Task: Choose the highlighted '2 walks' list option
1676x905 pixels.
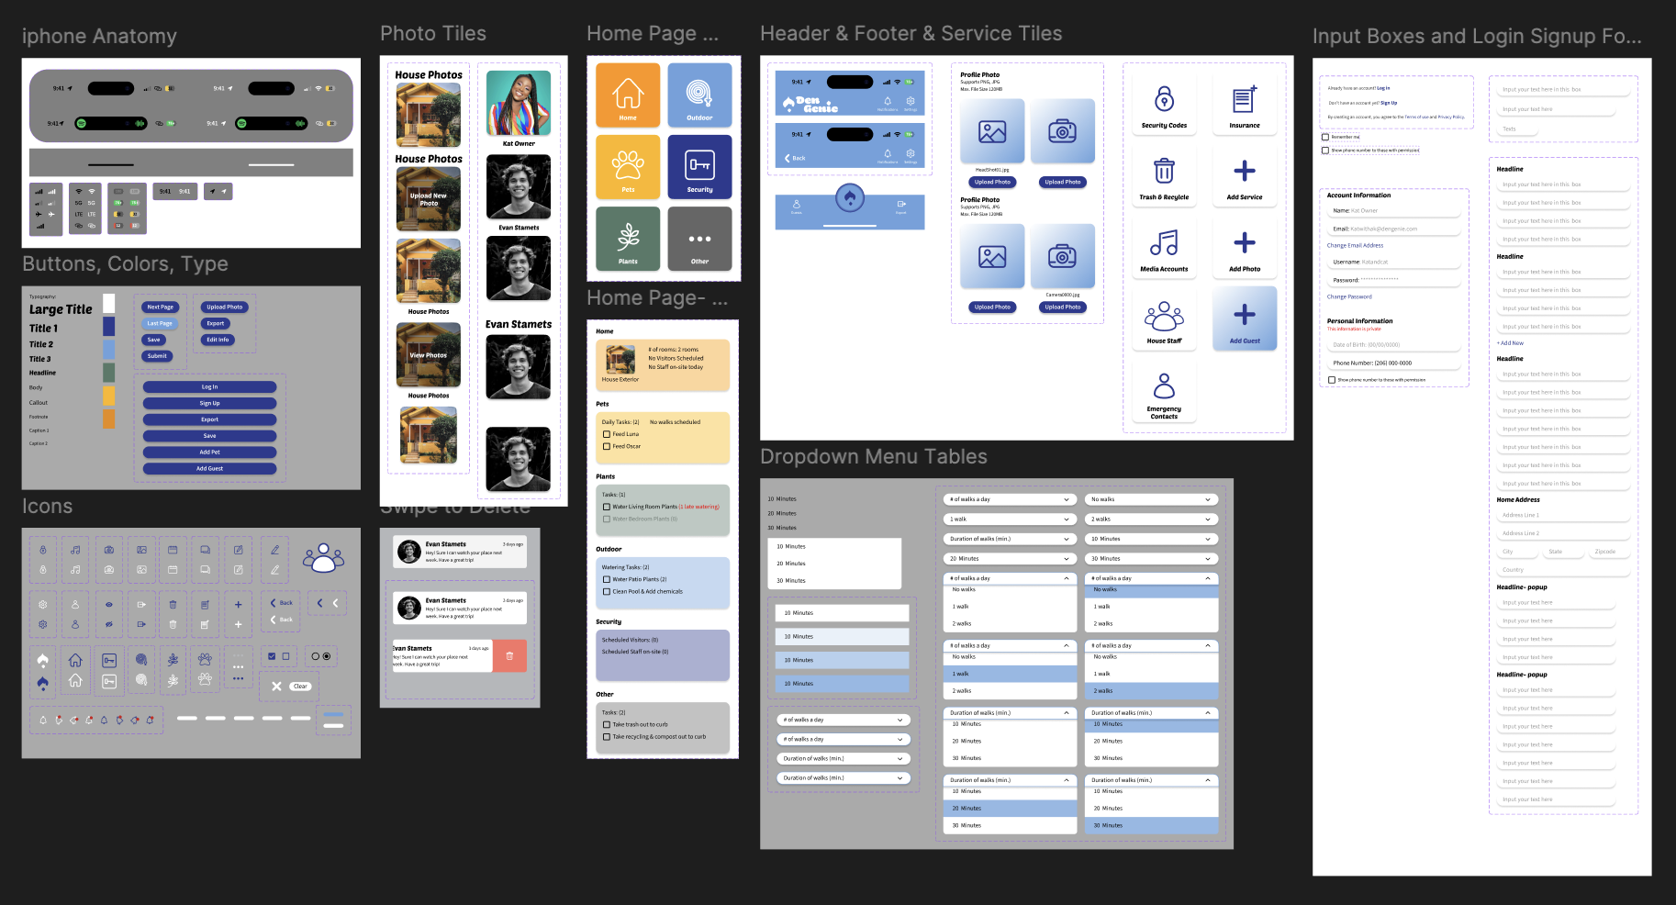Action: point(1151,690)
